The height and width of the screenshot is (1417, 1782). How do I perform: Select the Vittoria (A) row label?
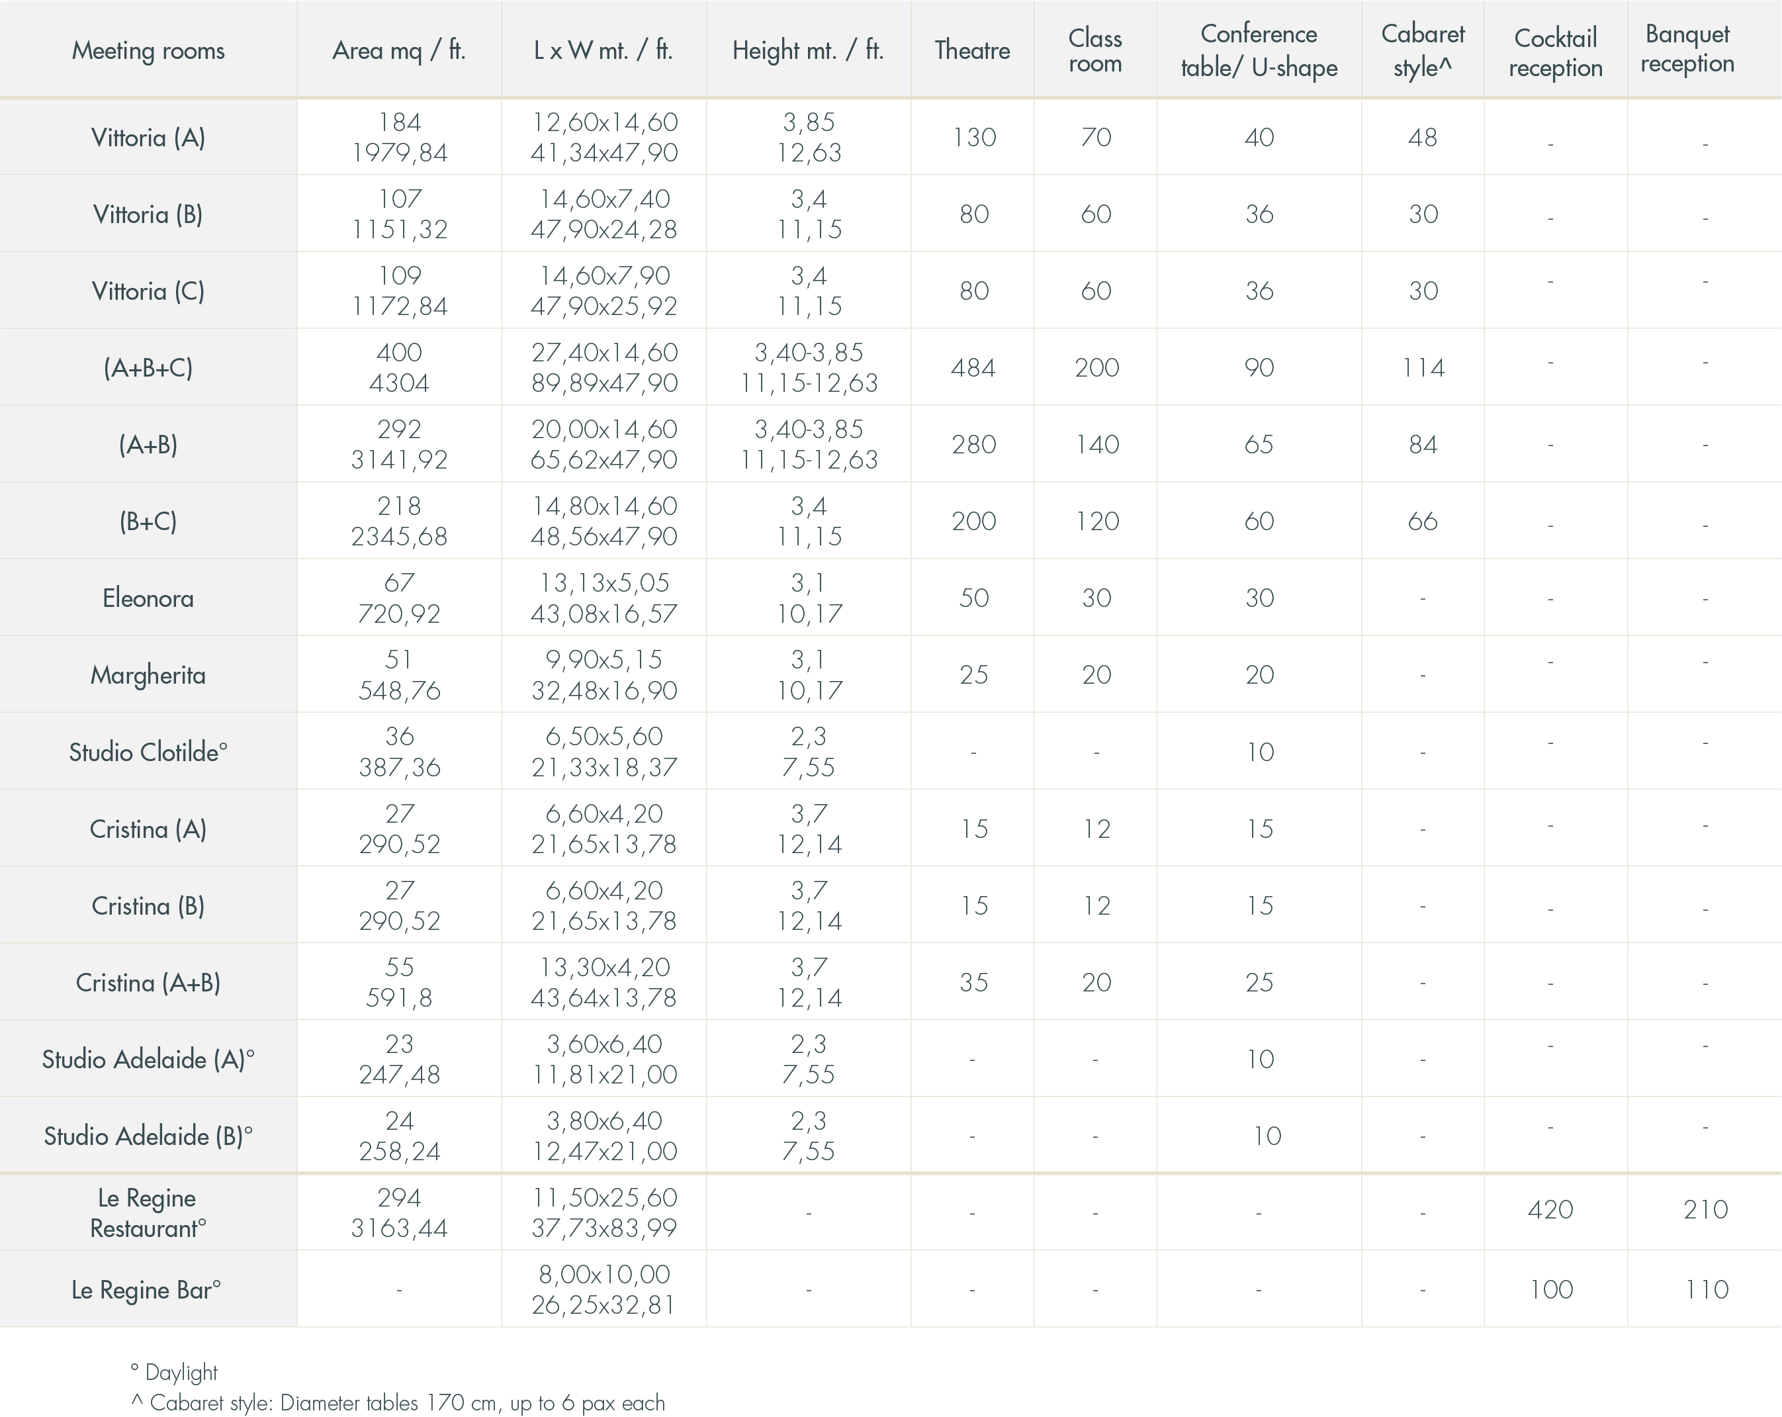click(x=148, y=137)
